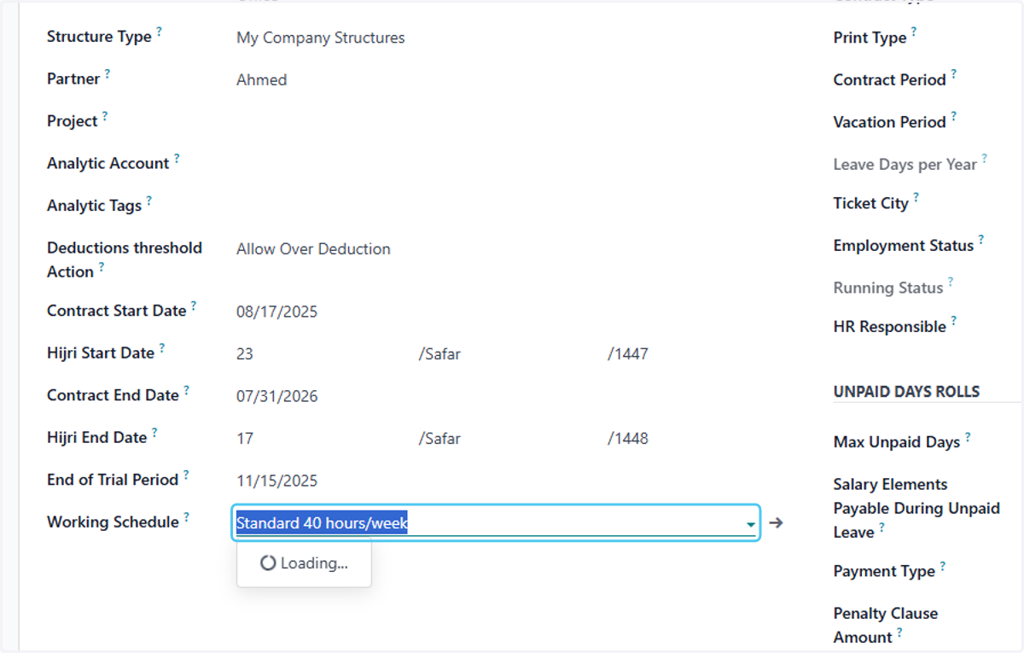
Task: Open help tooltip next to Max Unpaid Days
Action: click(968, 438)
